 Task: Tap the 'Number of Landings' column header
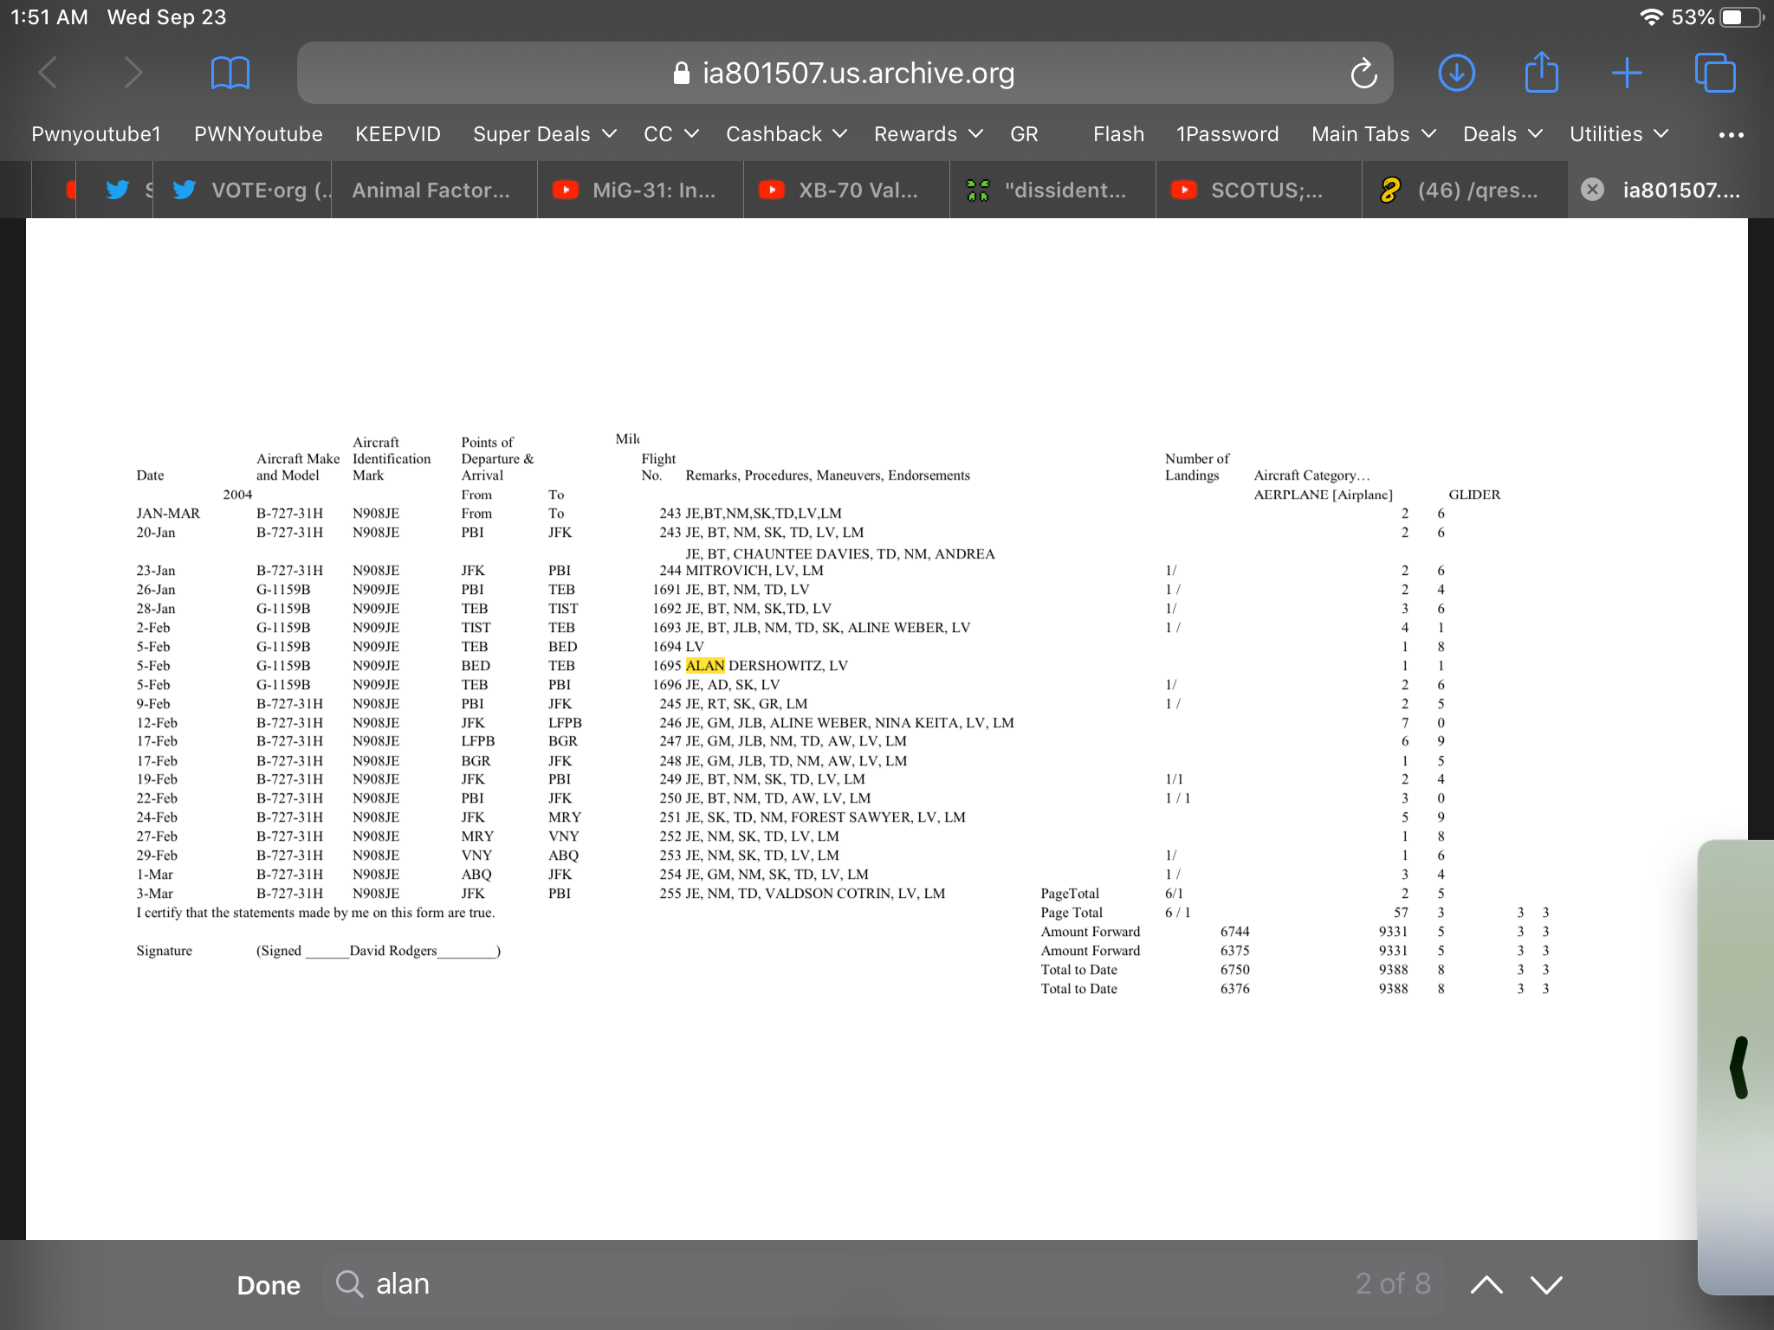click(x=1196, y=467)
